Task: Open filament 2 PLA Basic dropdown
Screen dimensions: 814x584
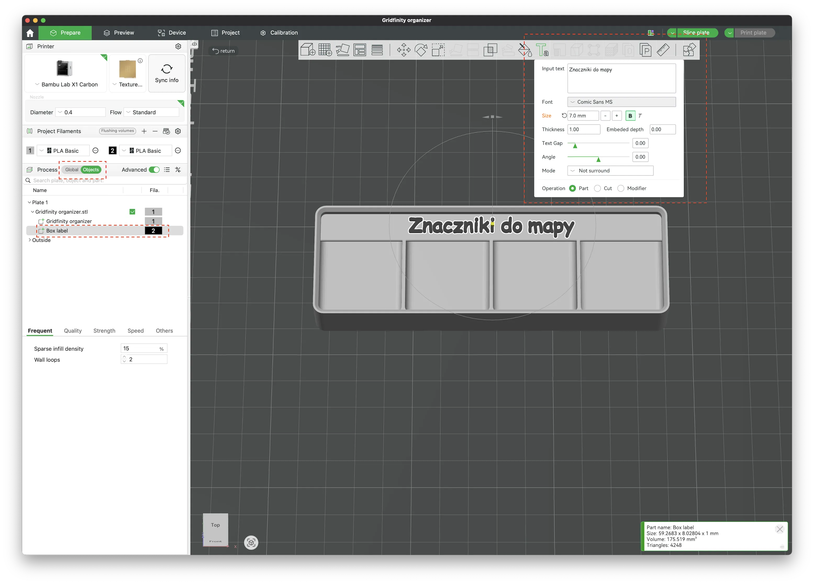Action: (x=145, y=151)
